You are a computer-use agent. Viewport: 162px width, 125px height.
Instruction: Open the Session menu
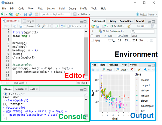coord(51,9)
